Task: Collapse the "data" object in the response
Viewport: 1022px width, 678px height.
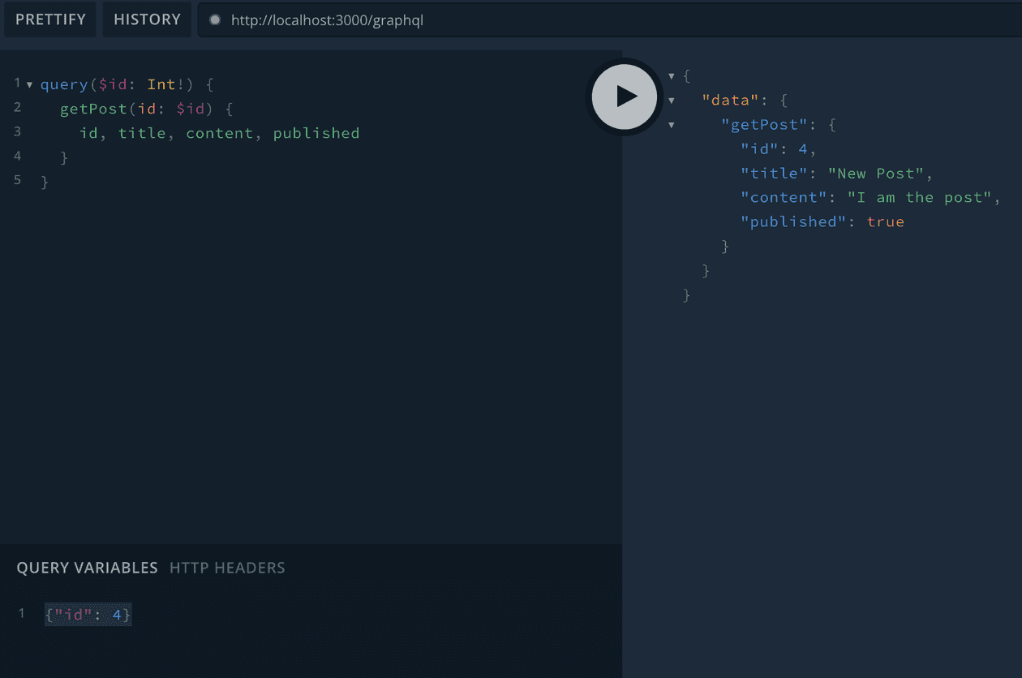Action: tap(672, 100)
